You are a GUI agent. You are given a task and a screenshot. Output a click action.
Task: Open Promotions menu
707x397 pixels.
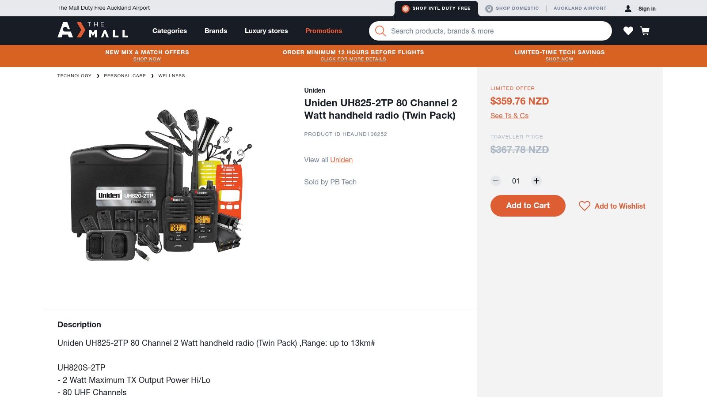click(323, 31)
